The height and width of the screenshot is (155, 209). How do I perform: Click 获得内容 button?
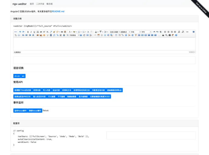pos(37,90)
